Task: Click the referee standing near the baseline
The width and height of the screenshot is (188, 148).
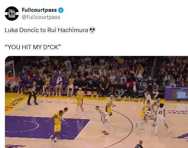Action: pos(32,93)
